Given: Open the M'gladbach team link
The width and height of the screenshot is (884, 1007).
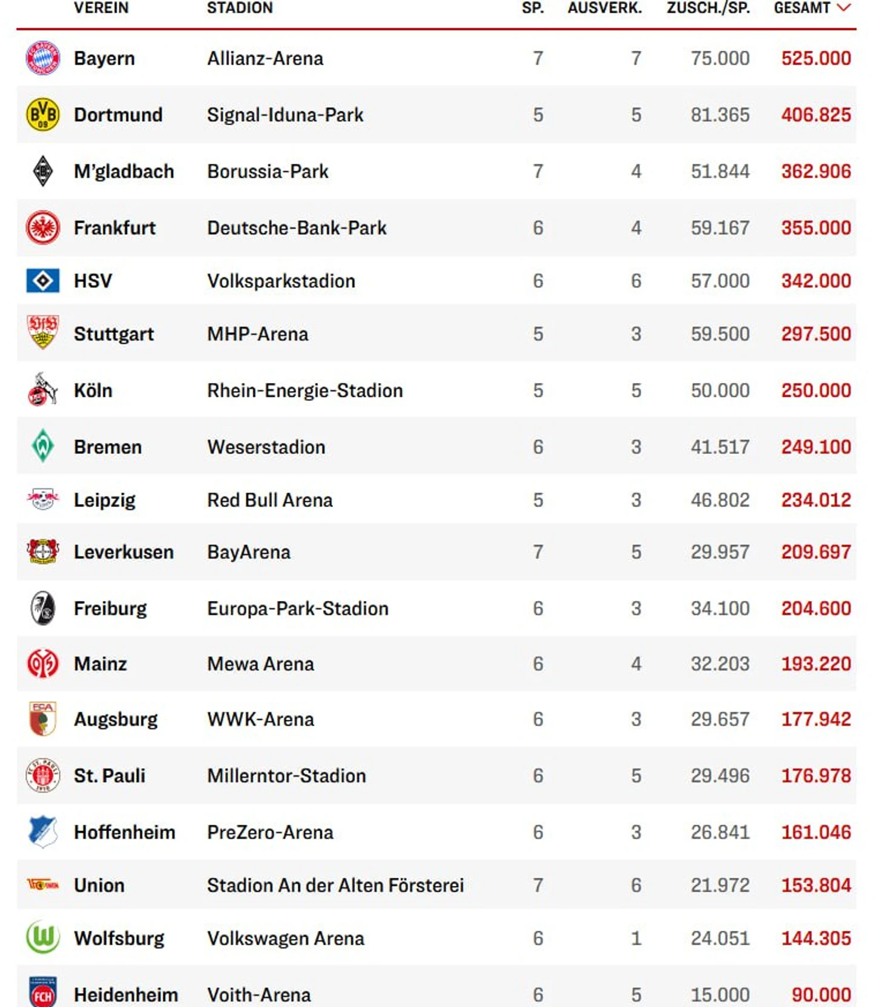Looking at the screenshot, I should click(124, 172).
